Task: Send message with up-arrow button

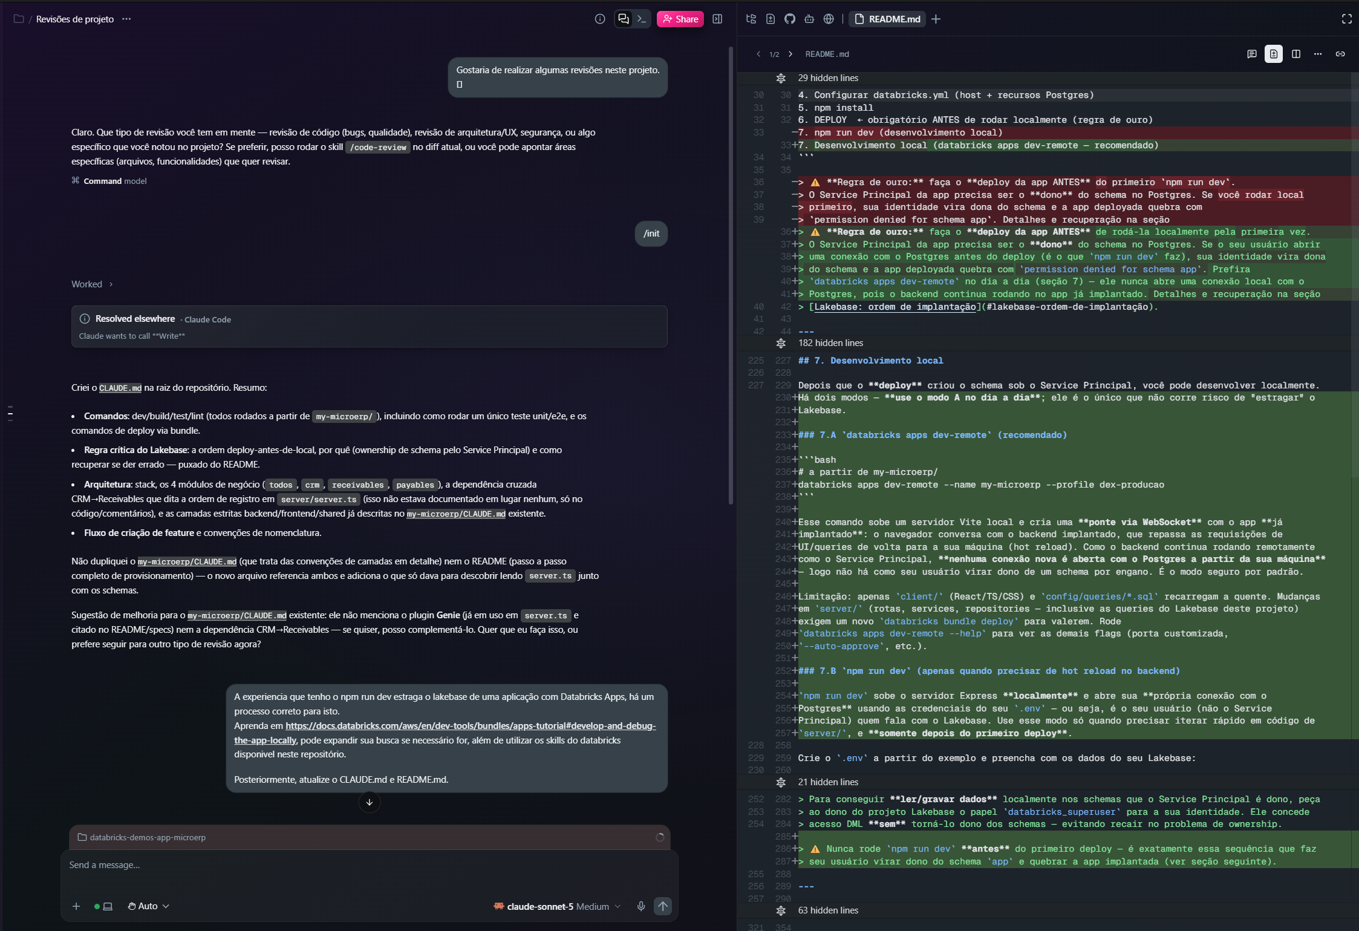Action: 663,906
